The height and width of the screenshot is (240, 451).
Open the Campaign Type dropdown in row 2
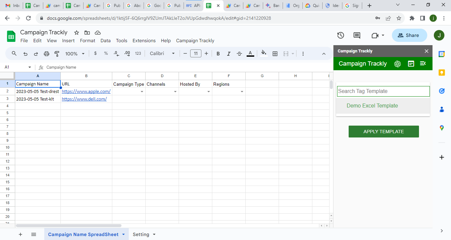pyautogui.click(x=142, y=91)
